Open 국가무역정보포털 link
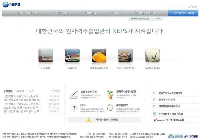200x140 pixels. tap(175, 120)
